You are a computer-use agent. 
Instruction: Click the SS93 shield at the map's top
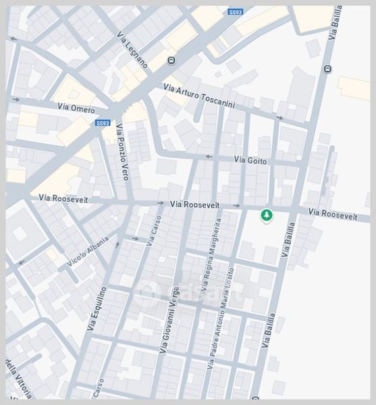point(236,12)
